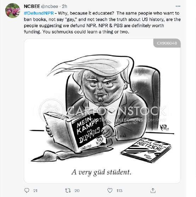Click the reply speech bubble icon
The width and height of the screenshot is (196, 197).
pos(27,190)
